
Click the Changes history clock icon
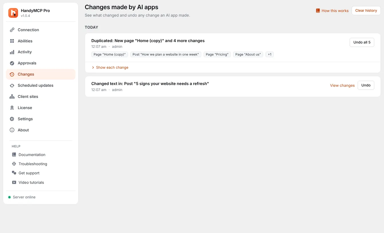[x=12, y=74]
